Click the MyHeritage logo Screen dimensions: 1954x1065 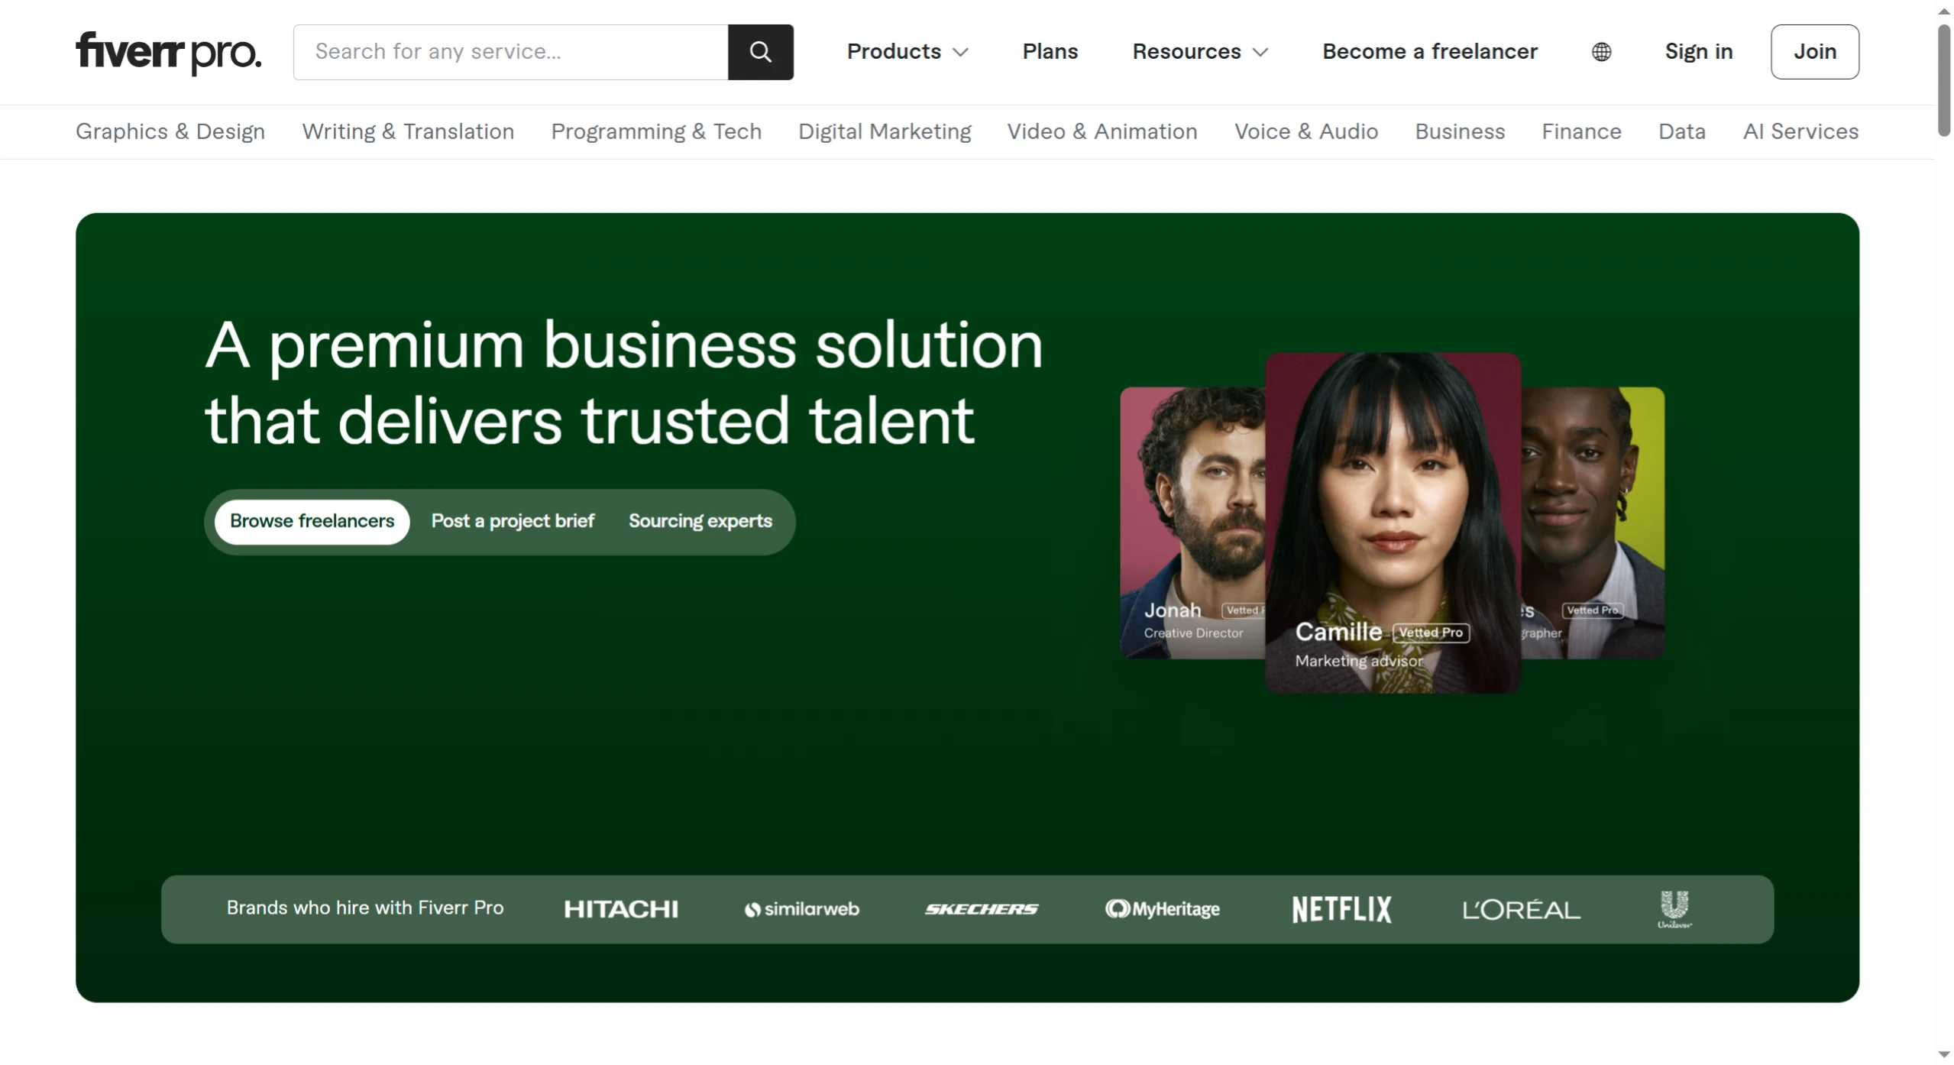[x=1162, y=908]
